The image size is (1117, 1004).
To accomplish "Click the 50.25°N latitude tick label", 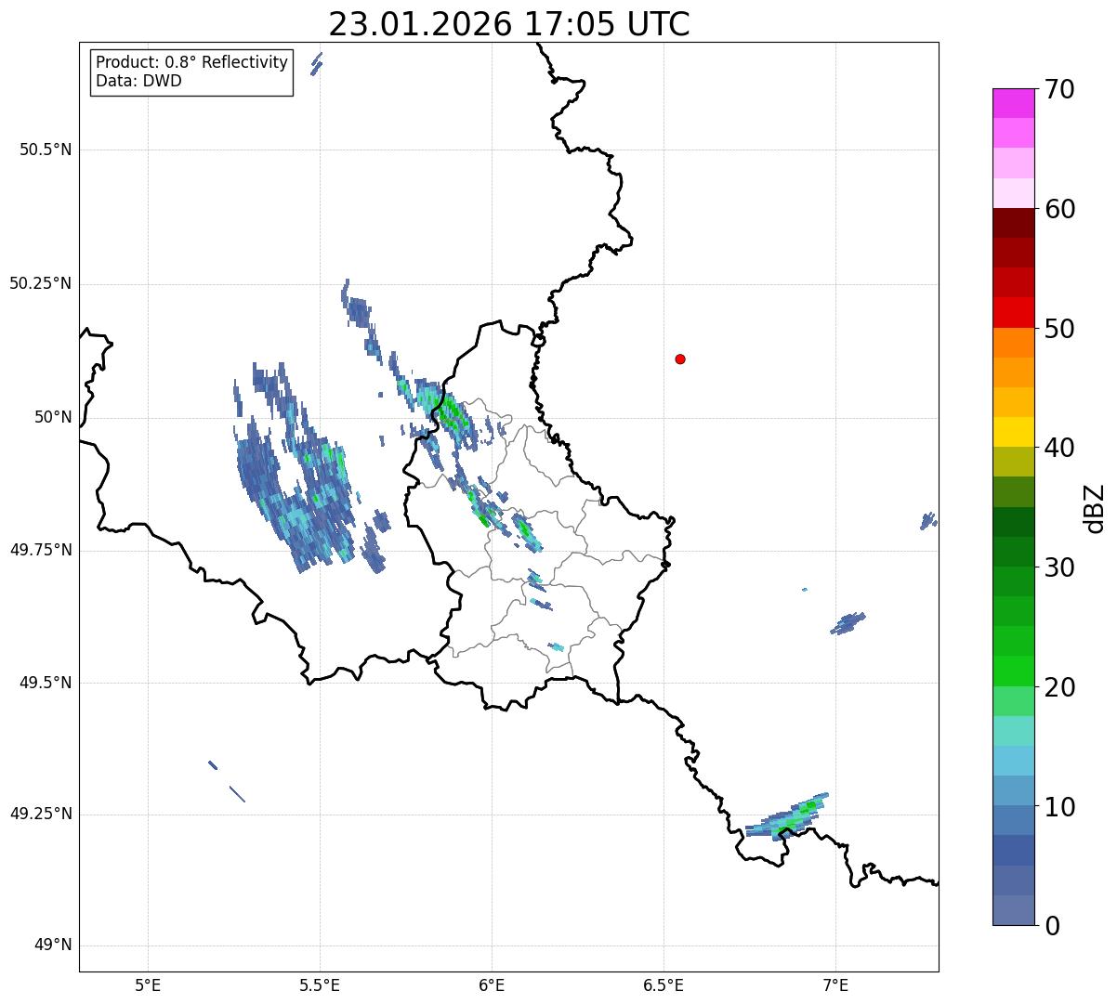I will pyautogui.click(x=41, y=283).
